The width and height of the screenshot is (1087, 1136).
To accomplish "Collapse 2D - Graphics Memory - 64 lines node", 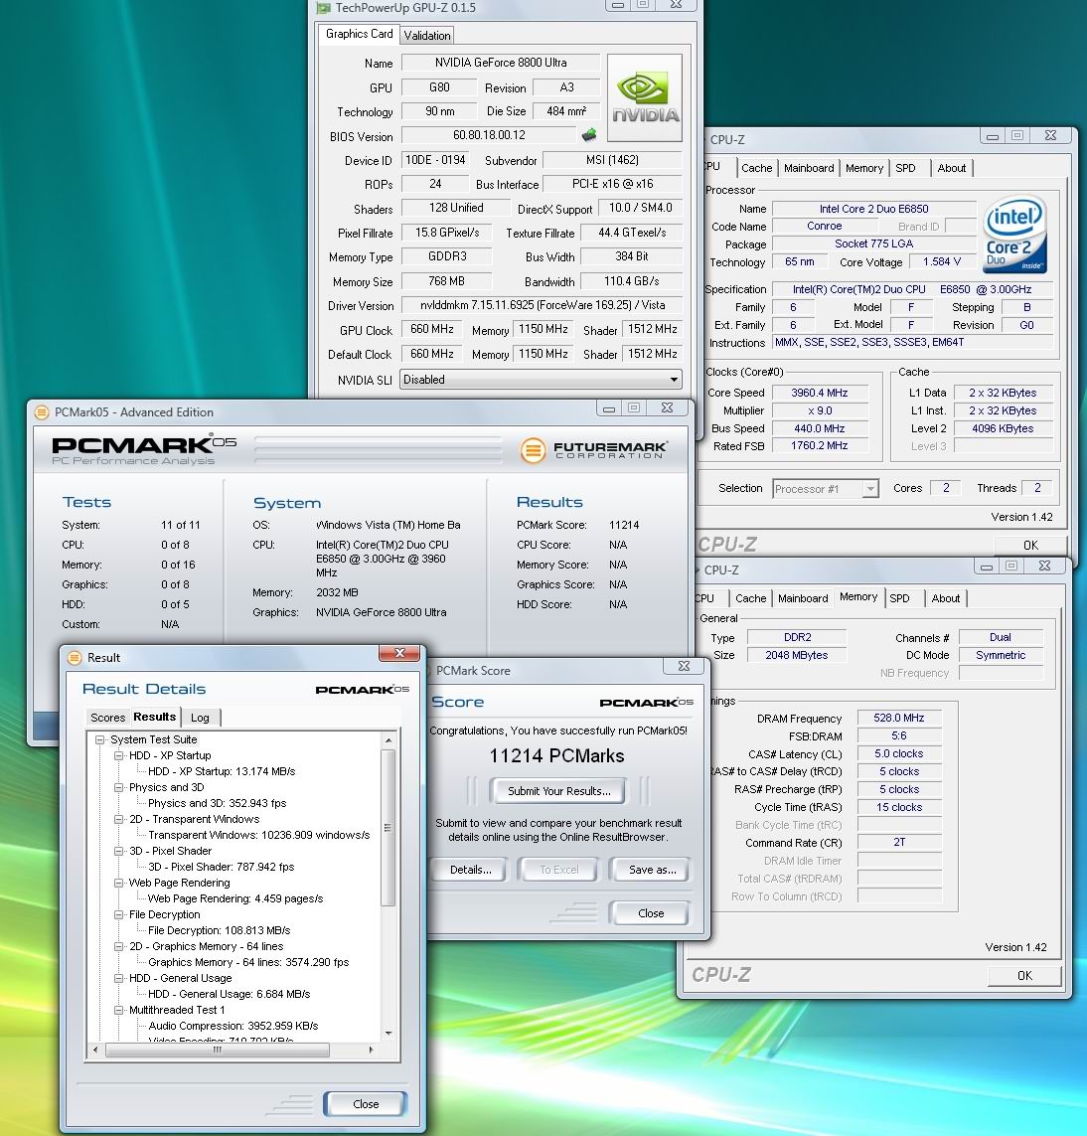I will click(119, 947).
